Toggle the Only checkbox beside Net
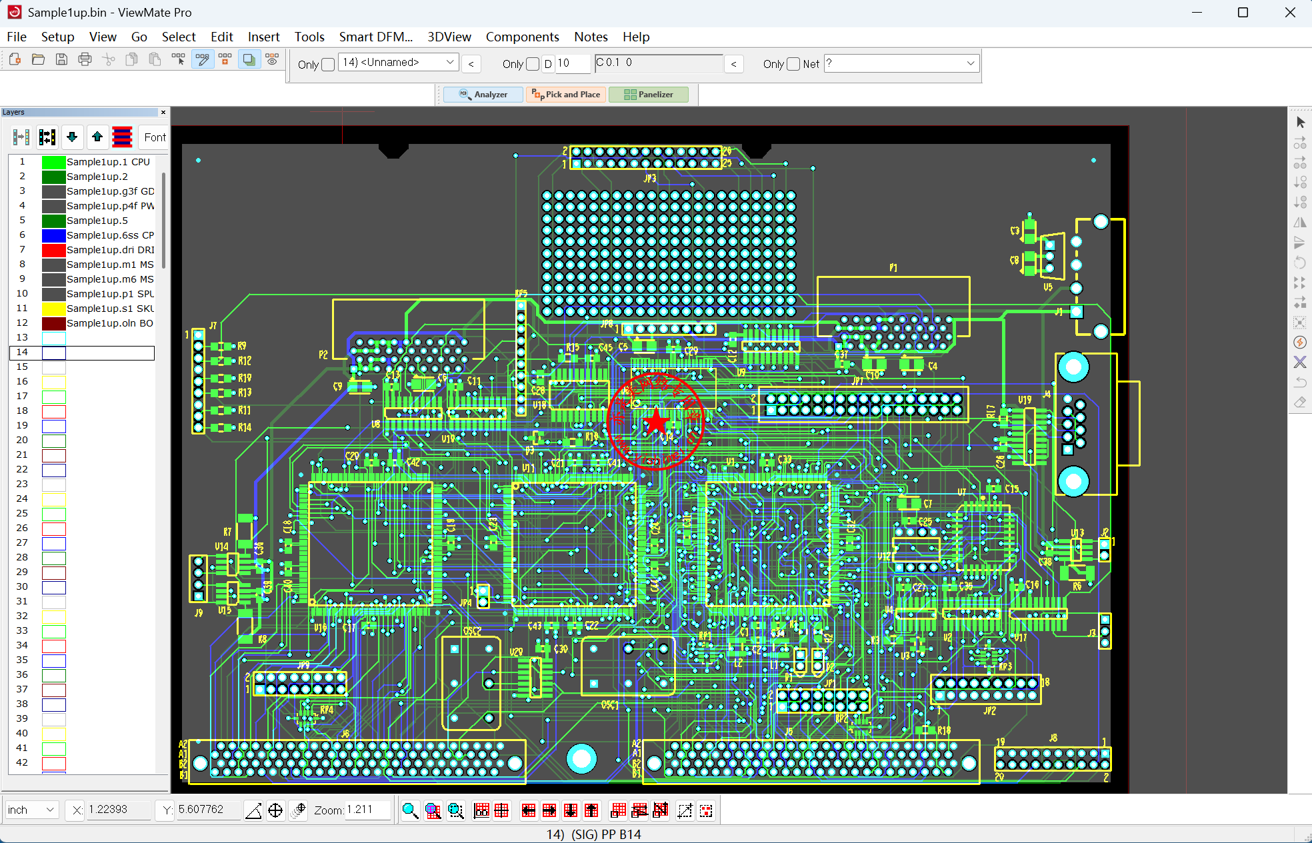 (793, 64)
